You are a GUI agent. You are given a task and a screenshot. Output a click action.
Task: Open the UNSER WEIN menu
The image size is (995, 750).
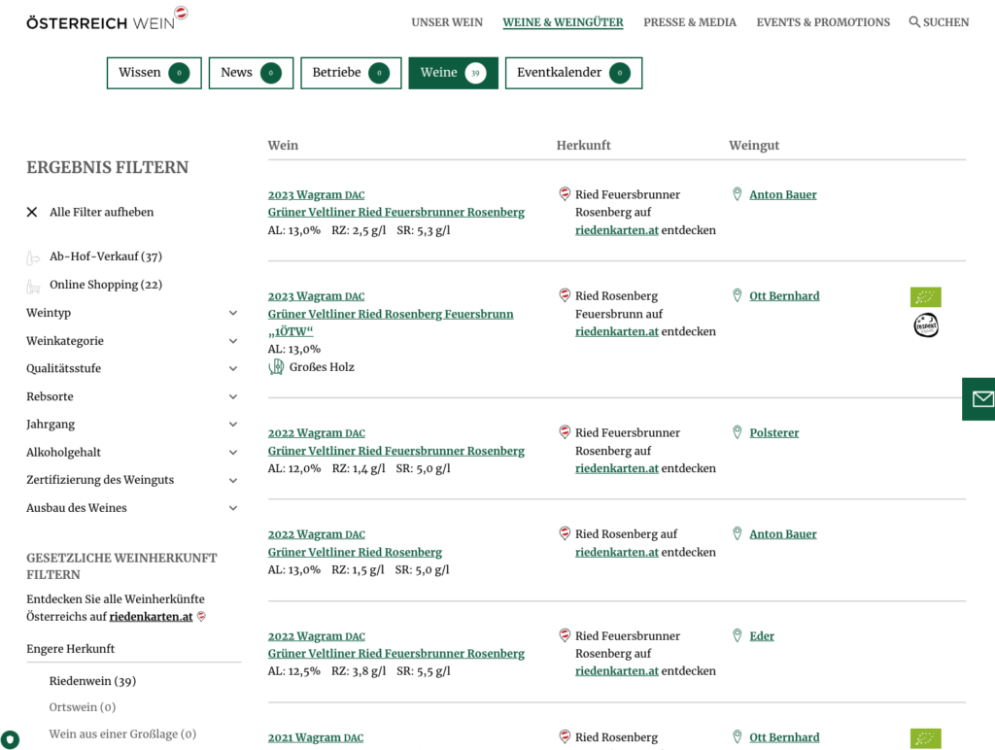(447, 22)
